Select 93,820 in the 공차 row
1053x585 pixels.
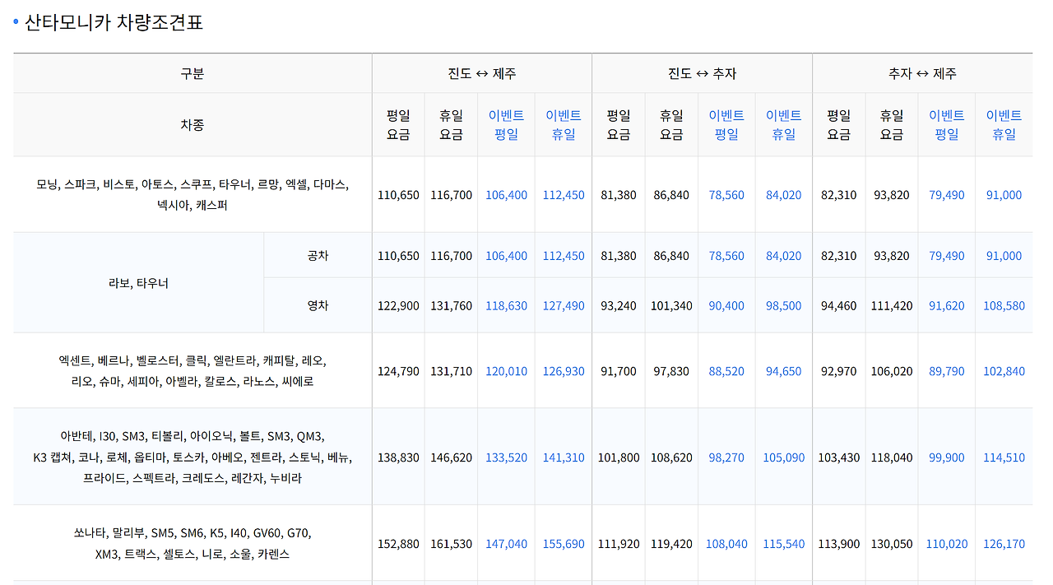coord(892,256)
